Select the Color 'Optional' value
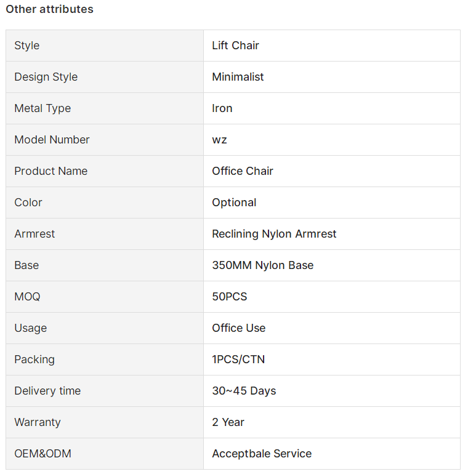This screenshot has height=474, width=468. pyautogui.click(x=234, y=203)
